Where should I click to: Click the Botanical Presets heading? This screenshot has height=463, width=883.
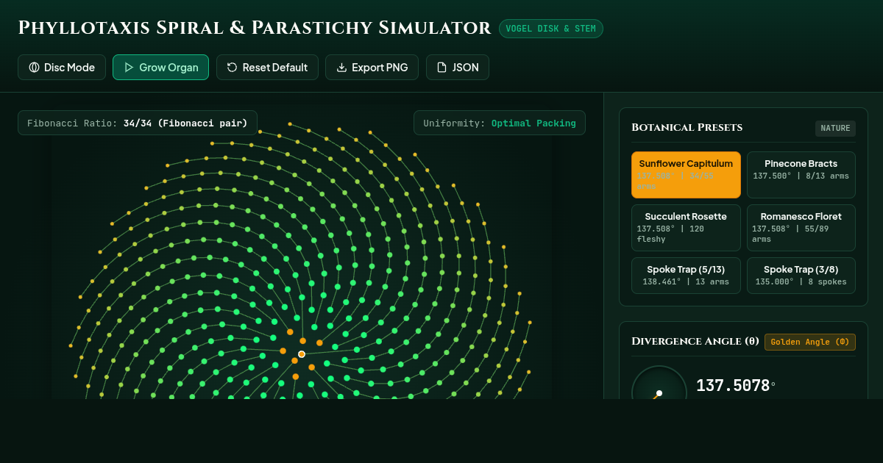(687, 128)
